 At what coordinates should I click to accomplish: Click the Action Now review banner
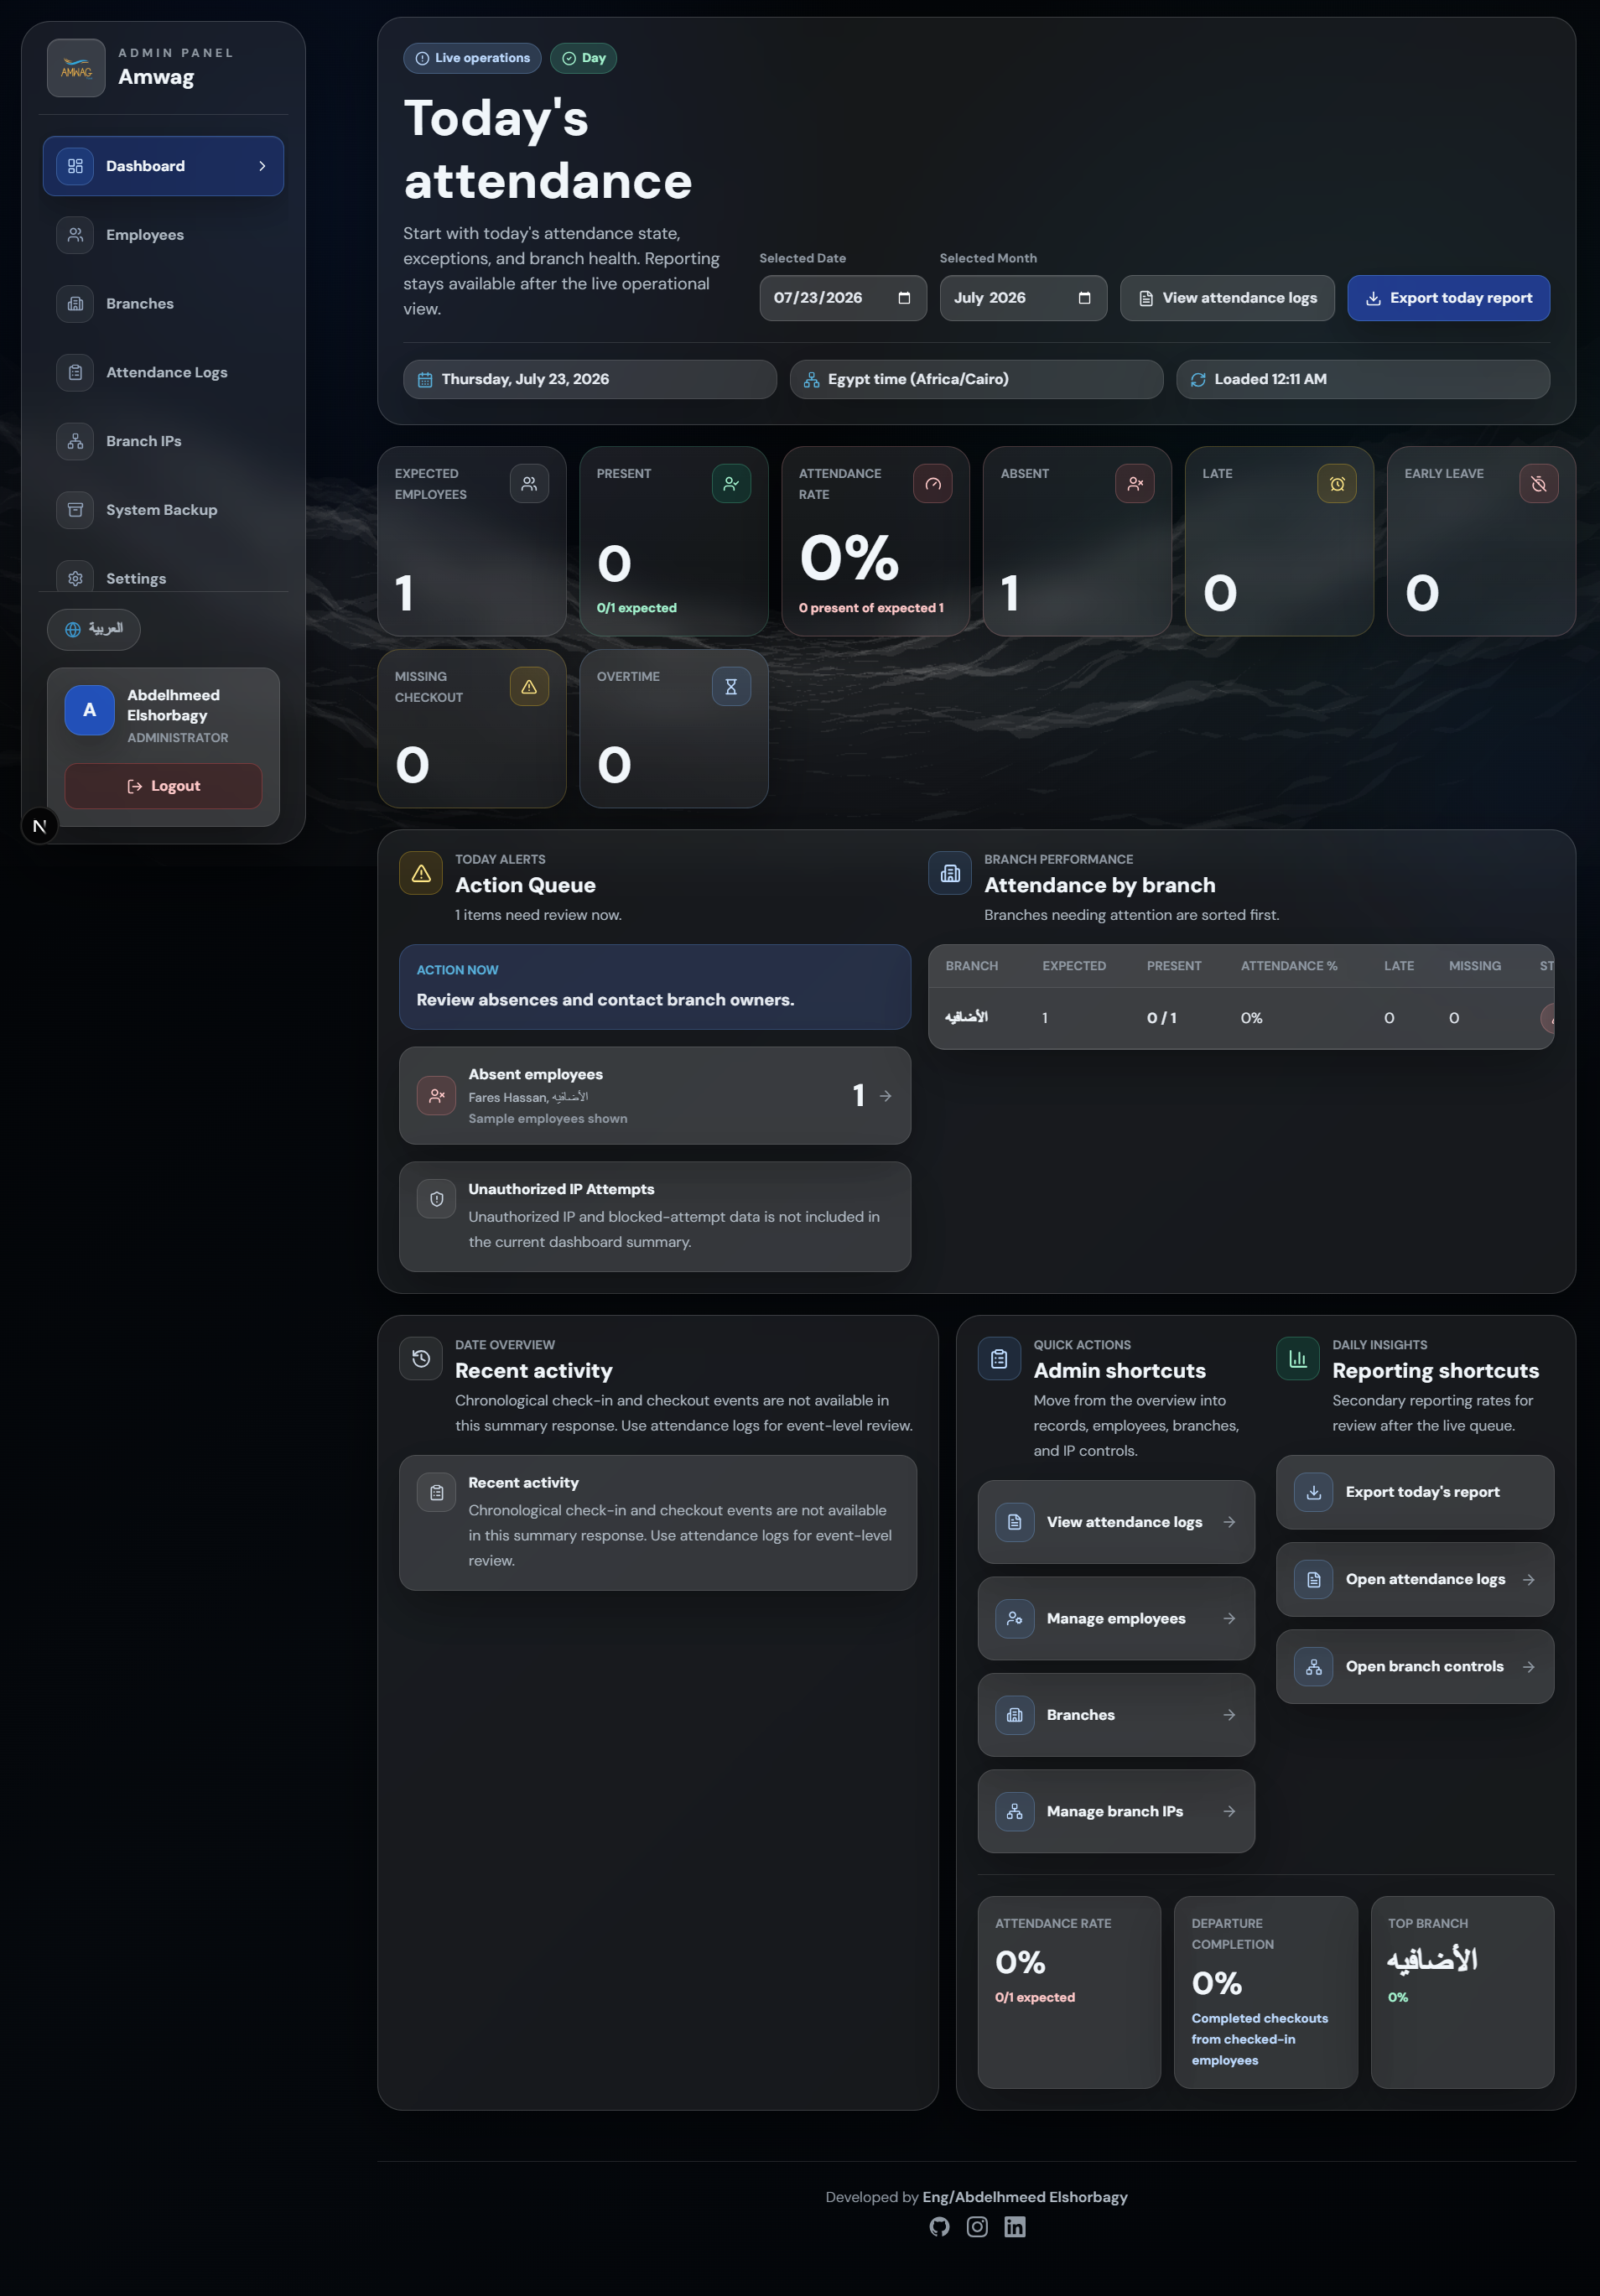(655, 987)
